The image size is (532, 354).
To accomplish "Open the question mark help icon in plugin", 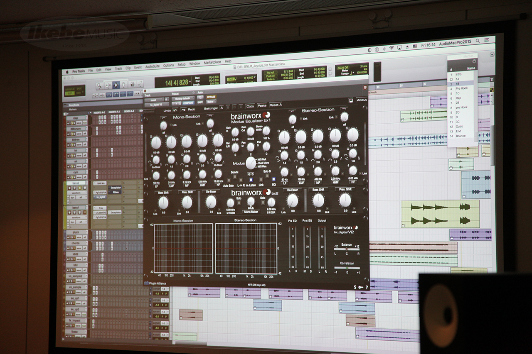I will [366, 287].
